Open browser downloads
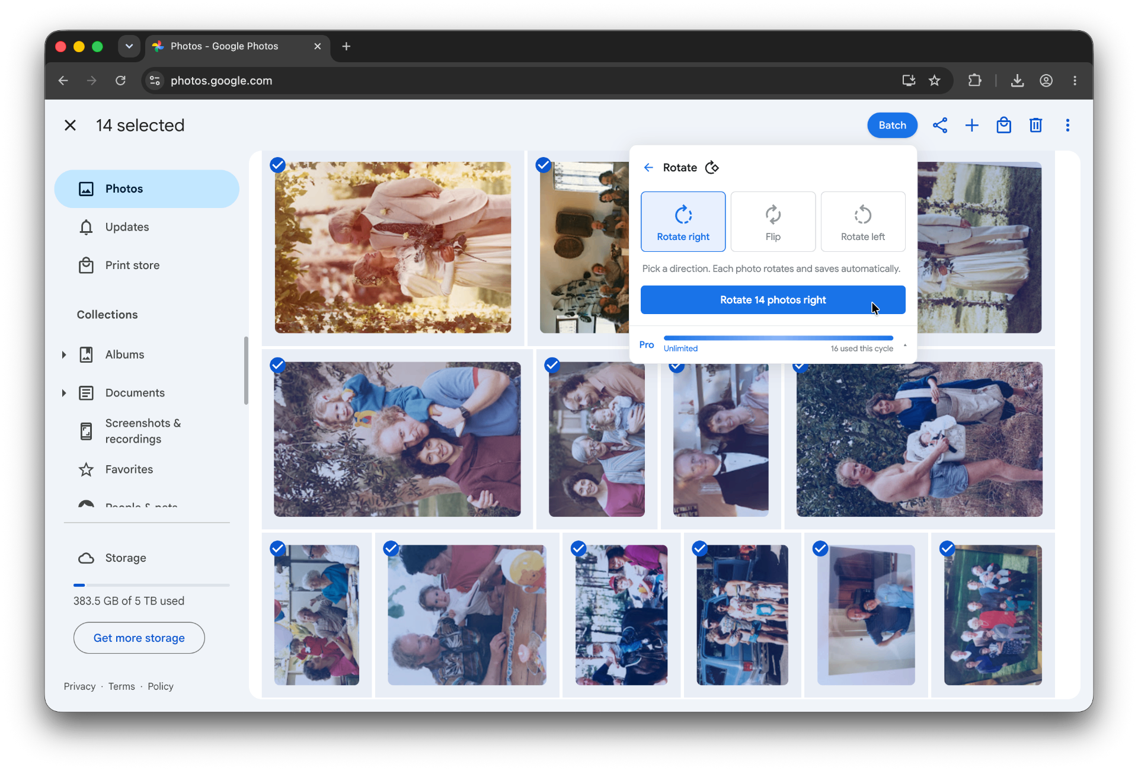 pyautogui.click(x=1018, y=81)
